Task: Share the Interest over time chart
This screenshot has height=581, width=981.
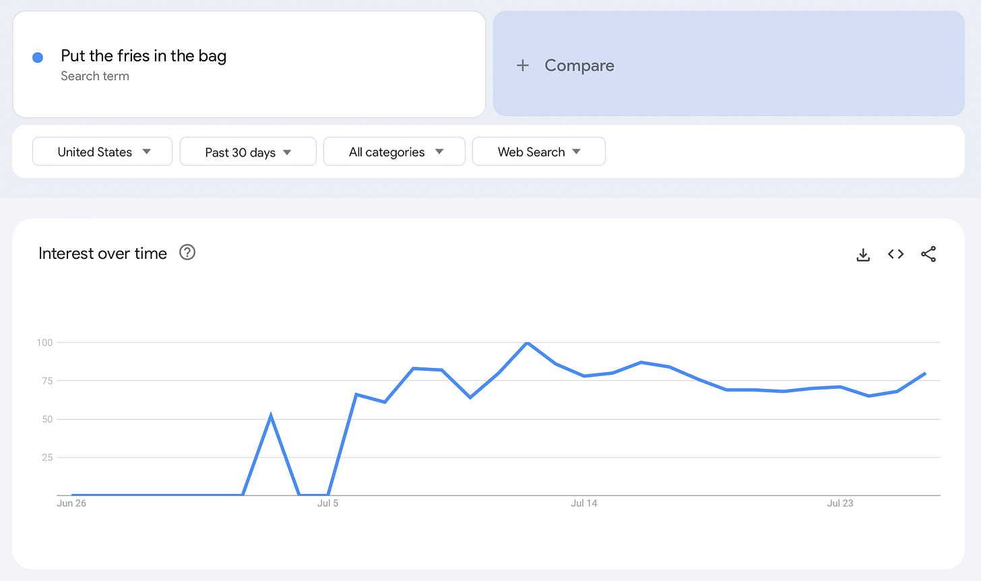Action: pos(928,254)
